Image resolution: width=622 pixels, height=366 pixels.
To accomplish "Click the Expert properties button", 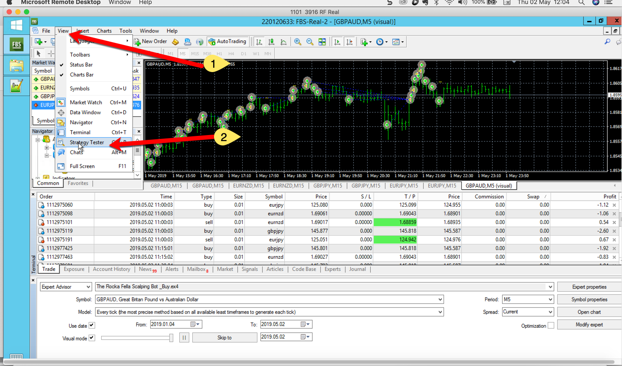I will click(589, 287).
